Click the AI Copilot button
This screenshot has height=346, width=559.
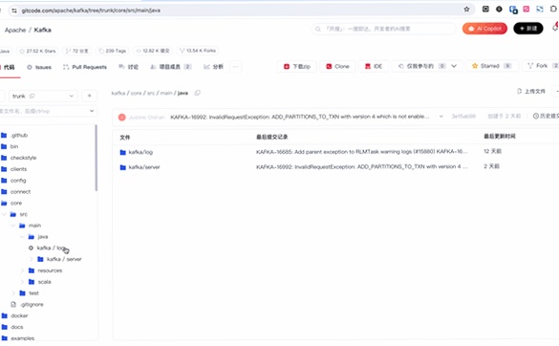click(x=484, y=29)
